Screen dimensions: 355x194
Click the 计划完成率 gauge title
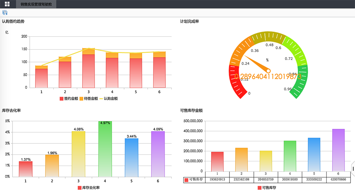click(189, 21)
